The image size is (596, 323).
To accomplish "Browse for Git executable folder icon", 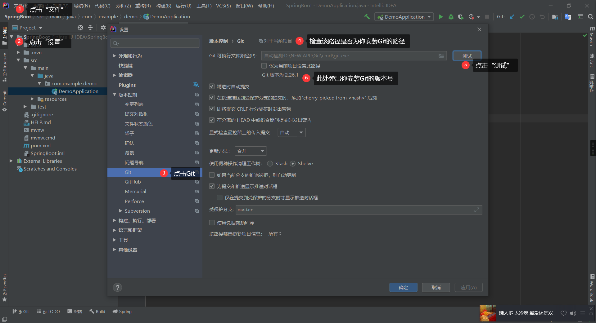I will (441, 56).
